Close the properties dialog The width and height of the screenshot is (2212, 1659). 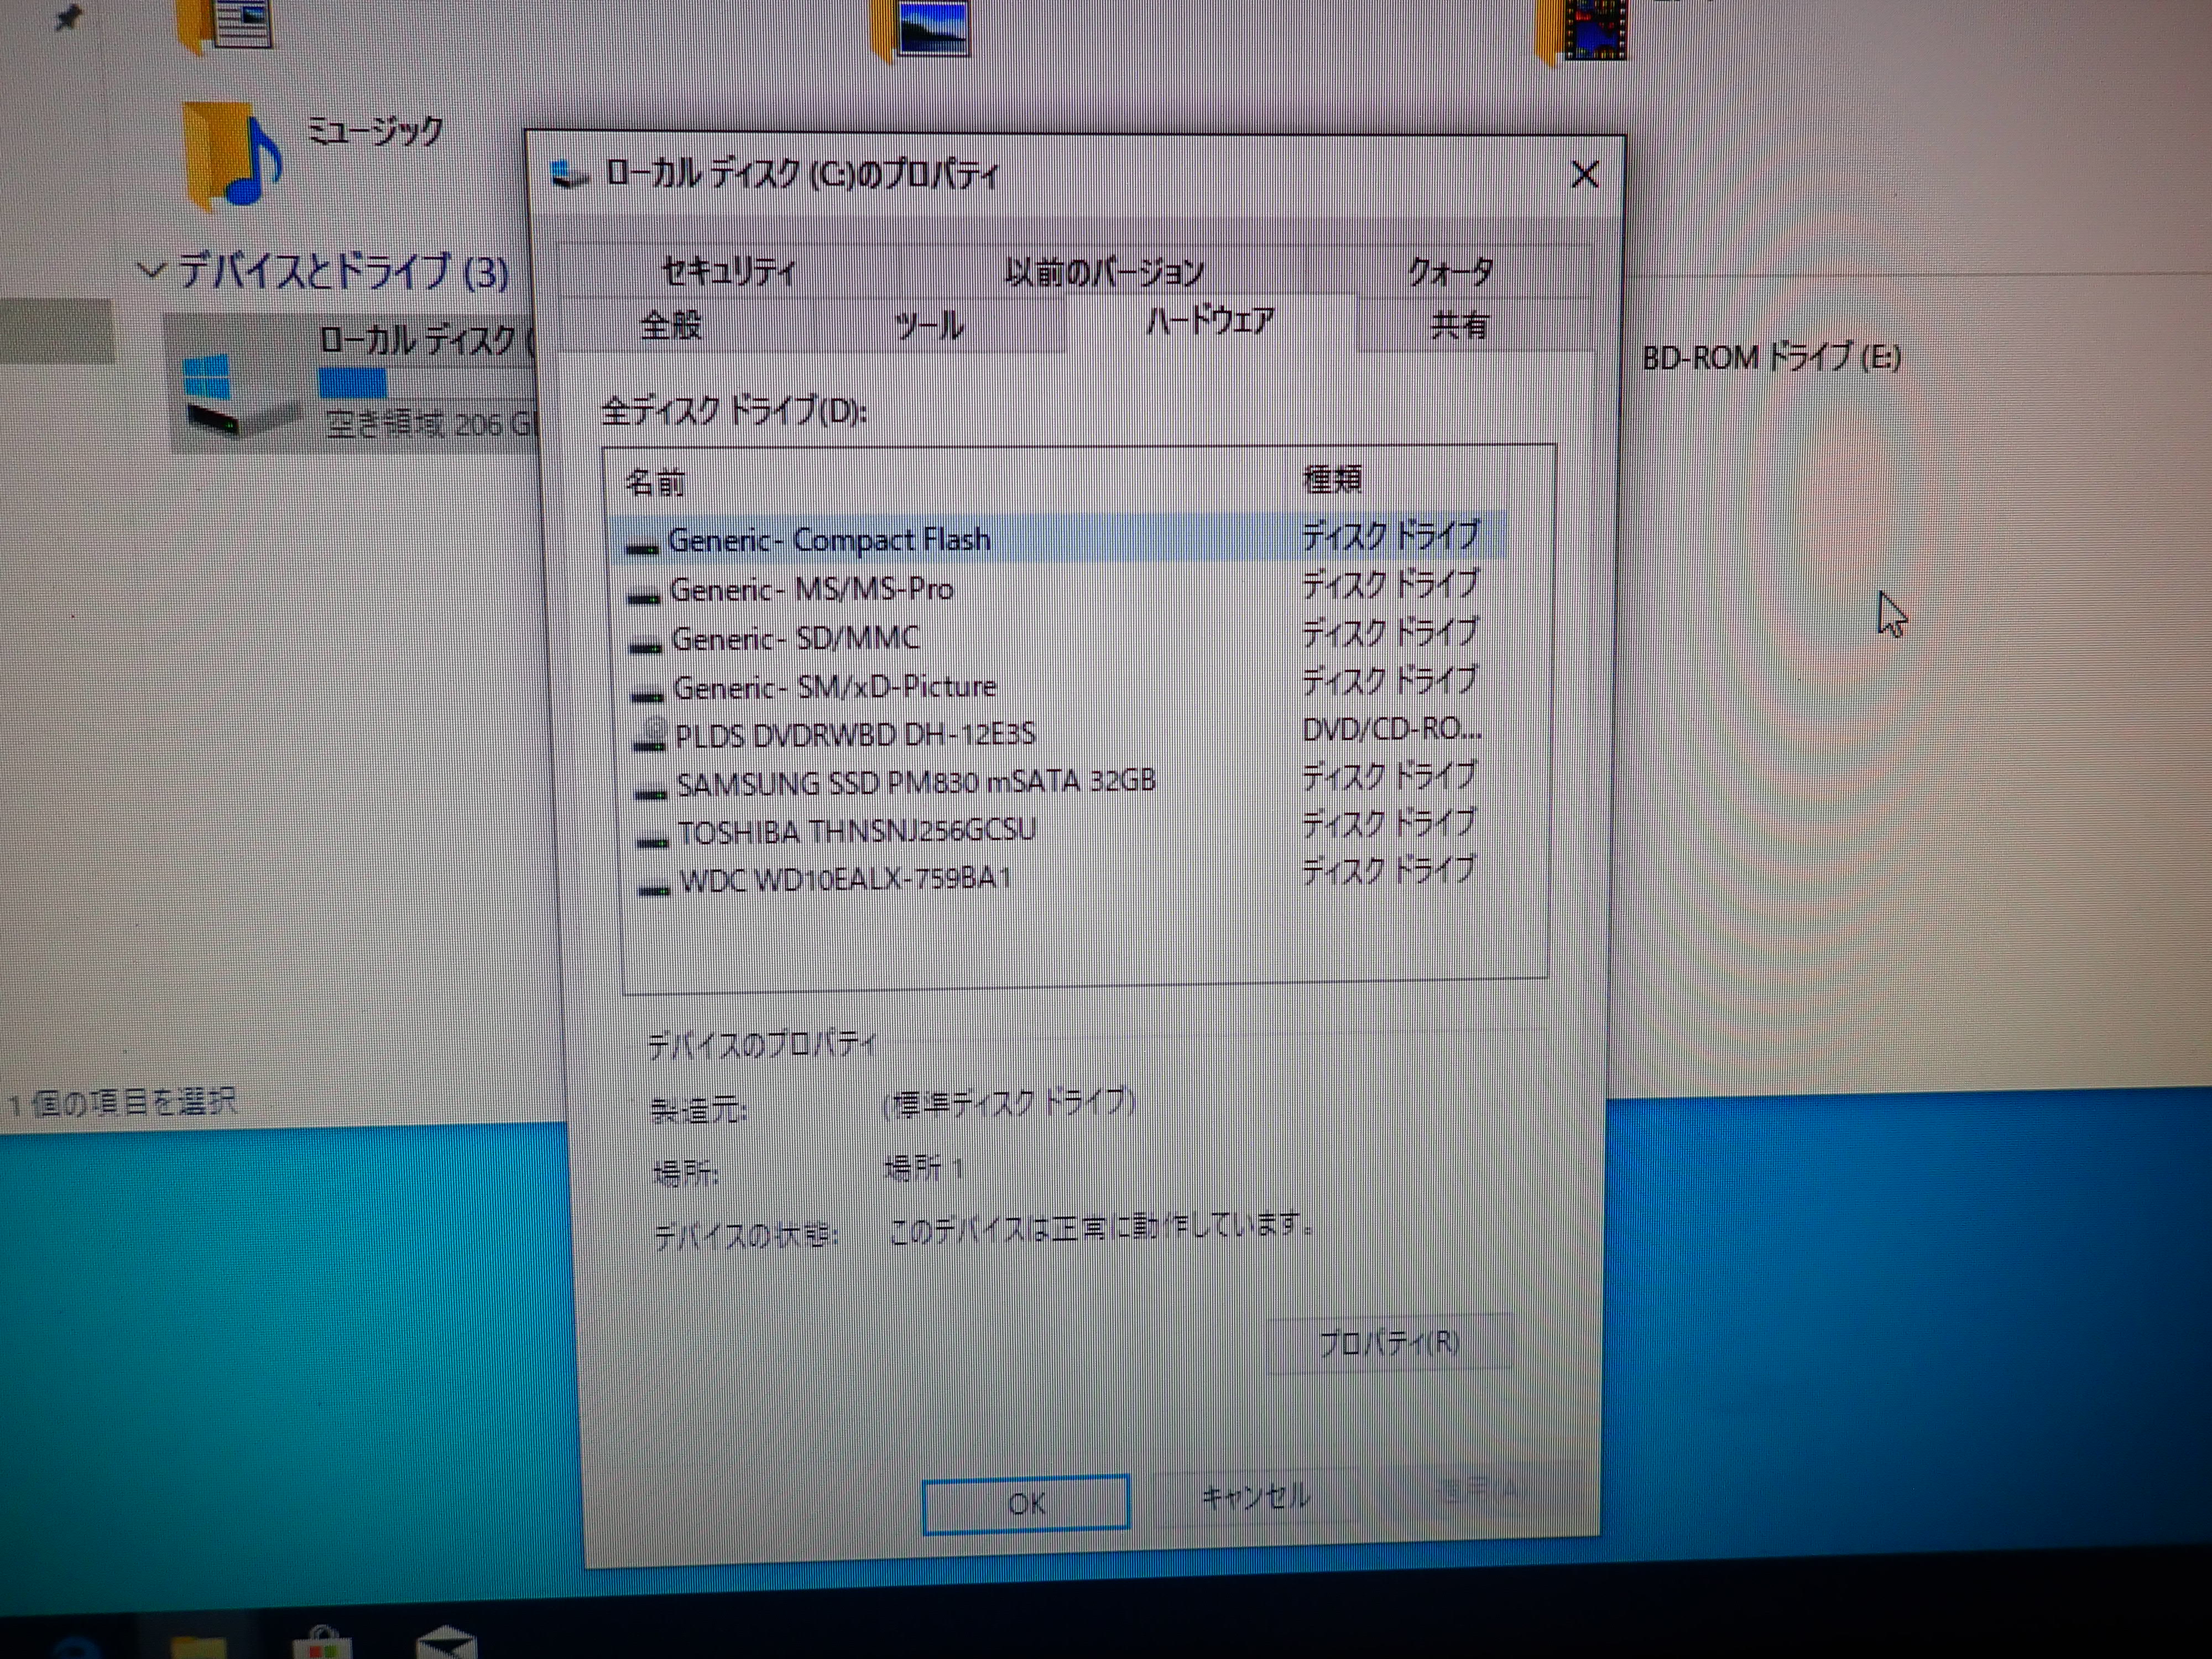(x=1585, y=175)
